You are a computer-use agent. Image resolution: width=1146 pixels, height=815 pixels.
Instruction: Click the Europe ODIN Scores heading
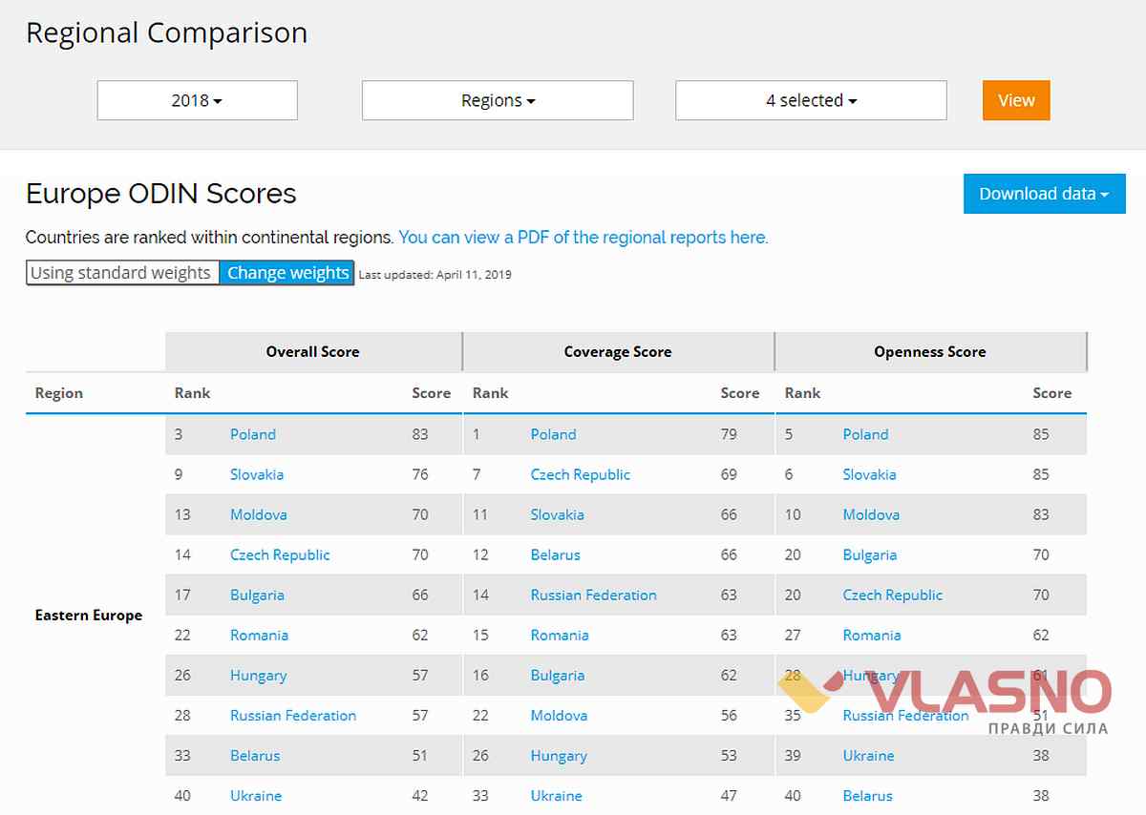(161, 194)
